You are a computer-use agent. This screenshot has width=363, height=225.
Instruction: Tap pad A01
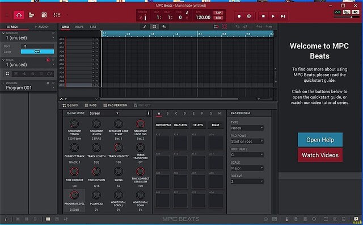(163, 201)
